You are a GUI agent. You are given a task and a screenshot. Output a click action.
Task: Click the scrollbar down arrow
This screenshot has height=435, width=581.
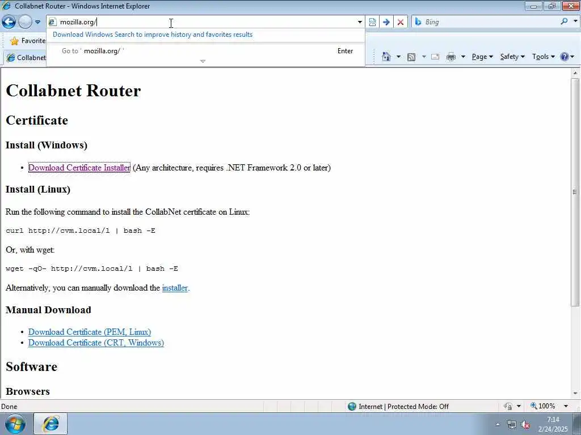[x=575, y=393]
